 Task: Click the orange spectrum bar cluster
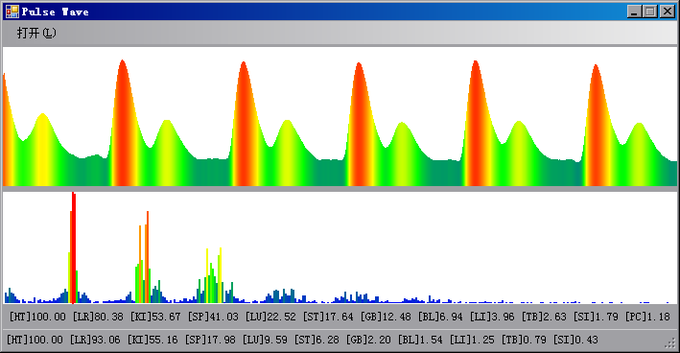[145, 257]
